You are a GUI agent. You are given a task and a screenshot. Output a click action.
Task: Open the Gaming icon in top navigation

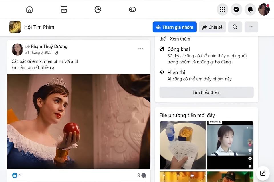tap(132, 9)
